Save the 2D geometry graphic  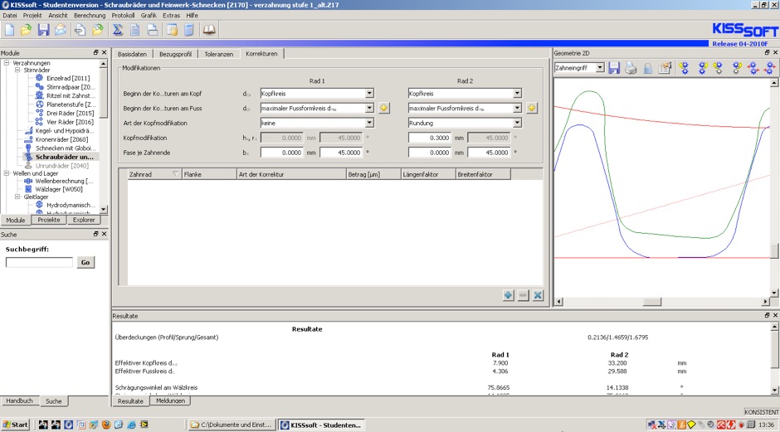point(614,68)
